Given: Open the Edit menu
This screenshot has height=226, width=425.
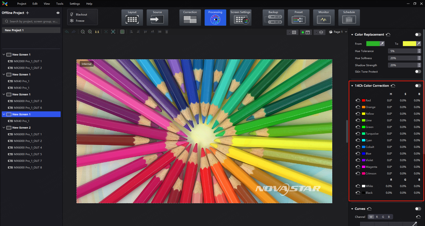Looking at the screenshot, I should pos(35,4).
